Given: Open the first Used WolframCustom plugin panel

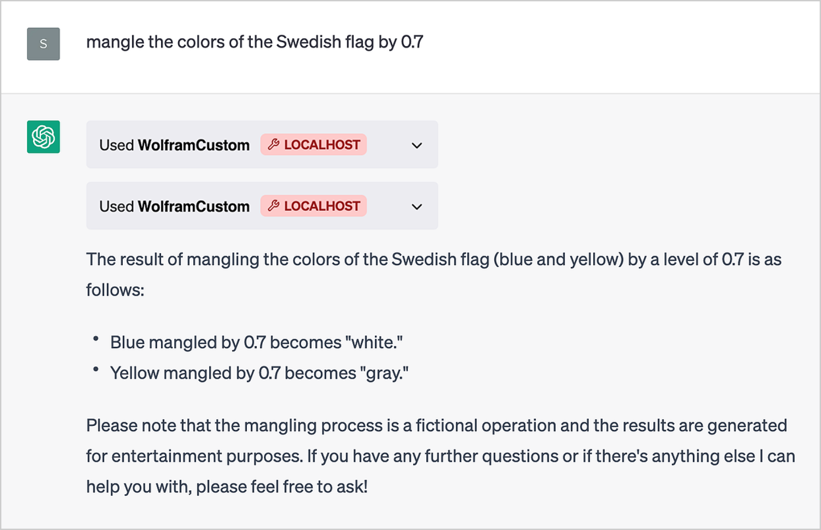Looking at the screenshot, I should pyautogui.click(x=262, y=145).
